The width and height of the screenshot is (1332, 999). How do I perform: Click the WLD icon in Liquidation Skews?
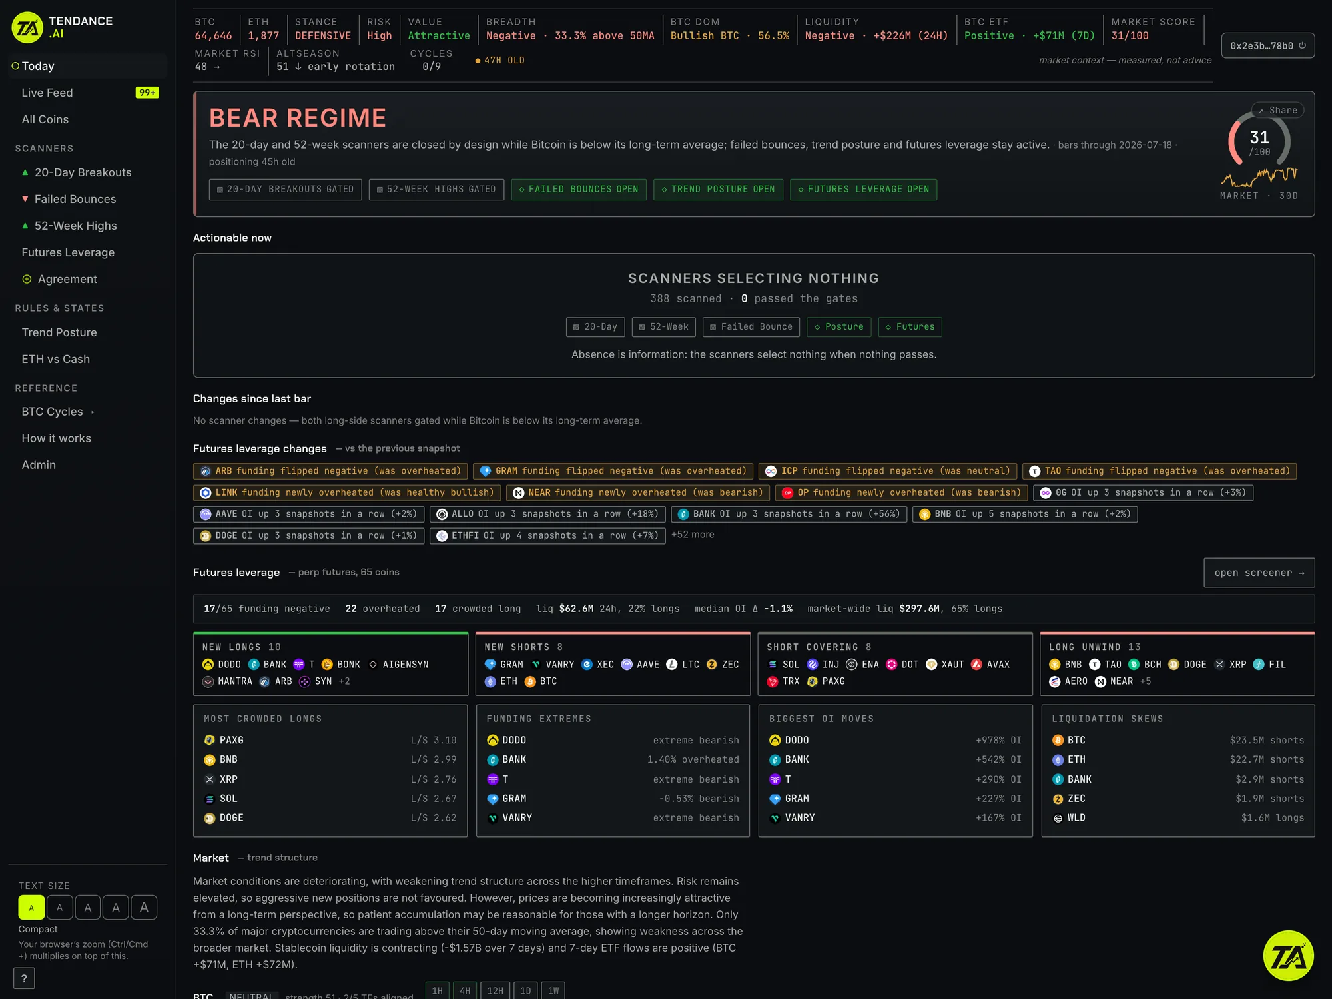(x=1058, y=818)
